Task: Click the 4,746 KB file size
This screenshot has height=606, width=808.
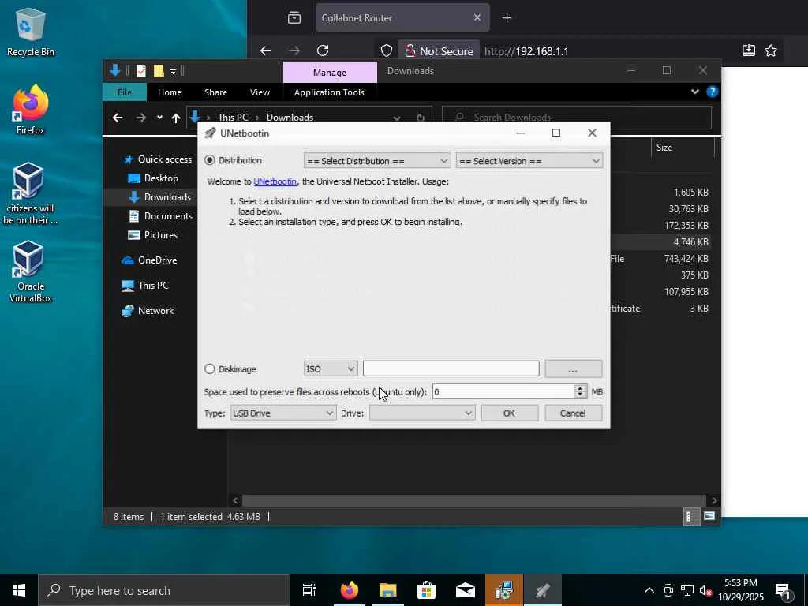Action: tap(690, 241)
